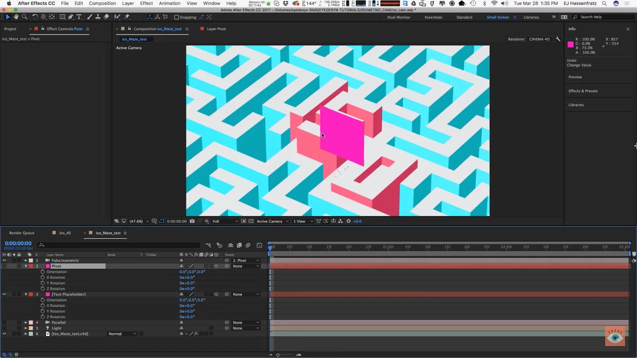Click Show Channel color management icon
The image size is (637, 358).
[207, 221]
